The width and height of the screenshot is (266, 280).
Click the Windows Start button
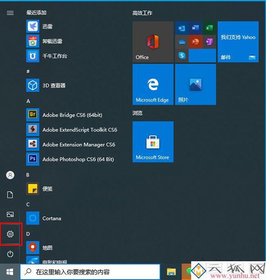click(10, 272)
